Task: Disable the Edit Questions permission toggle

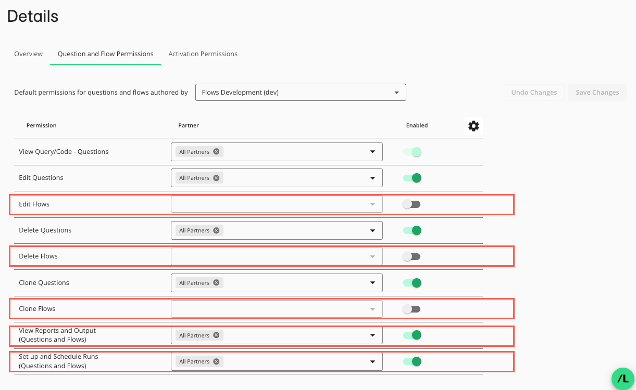Action: [x=412, y=178]
